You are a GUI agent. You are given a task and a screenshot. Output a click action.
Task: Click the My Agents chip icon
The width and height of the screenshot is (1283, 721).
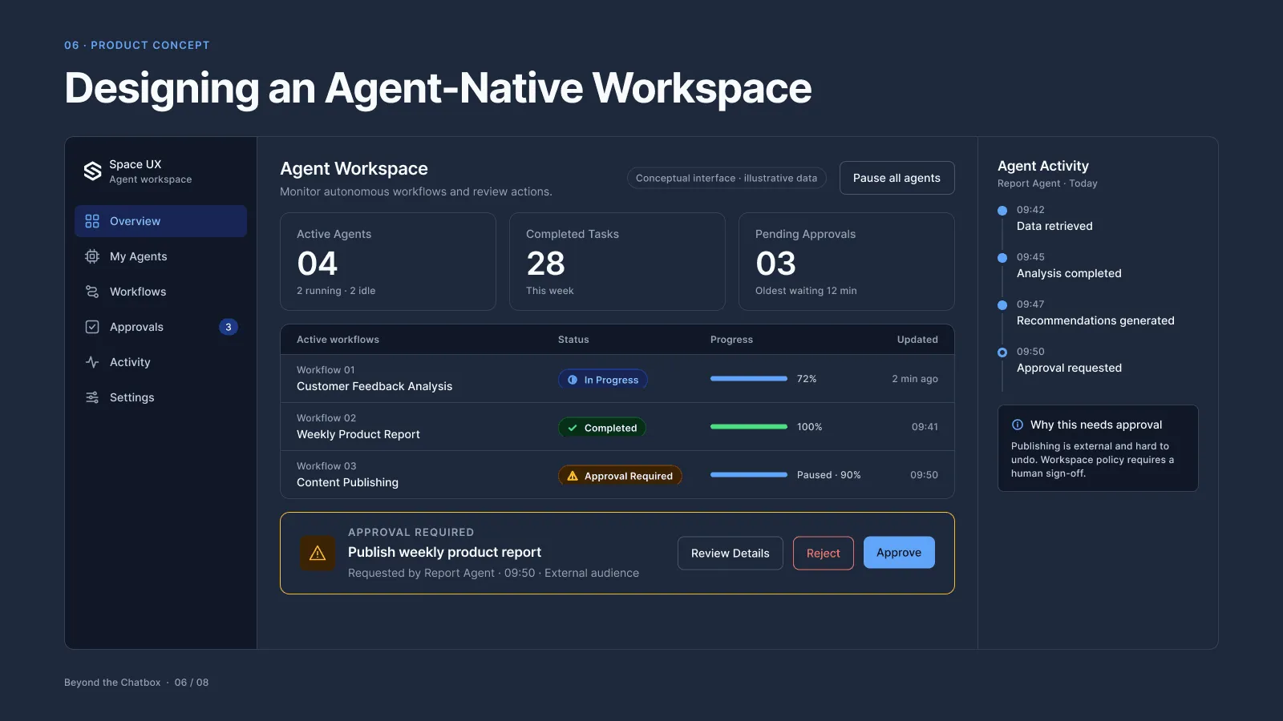point(92,256)
